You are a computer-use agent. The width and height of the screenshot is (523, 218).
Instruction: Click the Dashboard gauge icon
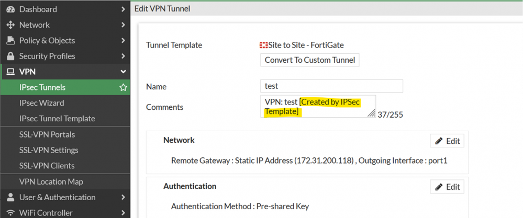10,9
